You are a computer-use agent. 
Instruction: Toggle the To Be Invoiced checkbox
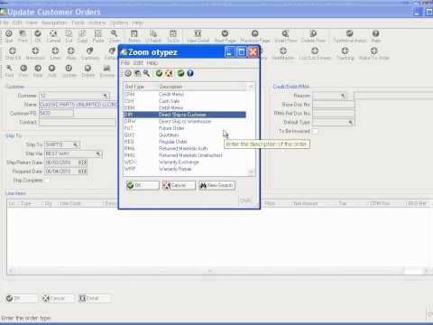pos(315,131)
